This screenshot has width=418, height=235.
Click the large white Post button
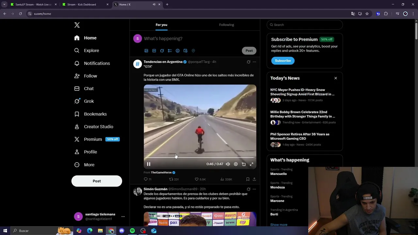[97, 181]
